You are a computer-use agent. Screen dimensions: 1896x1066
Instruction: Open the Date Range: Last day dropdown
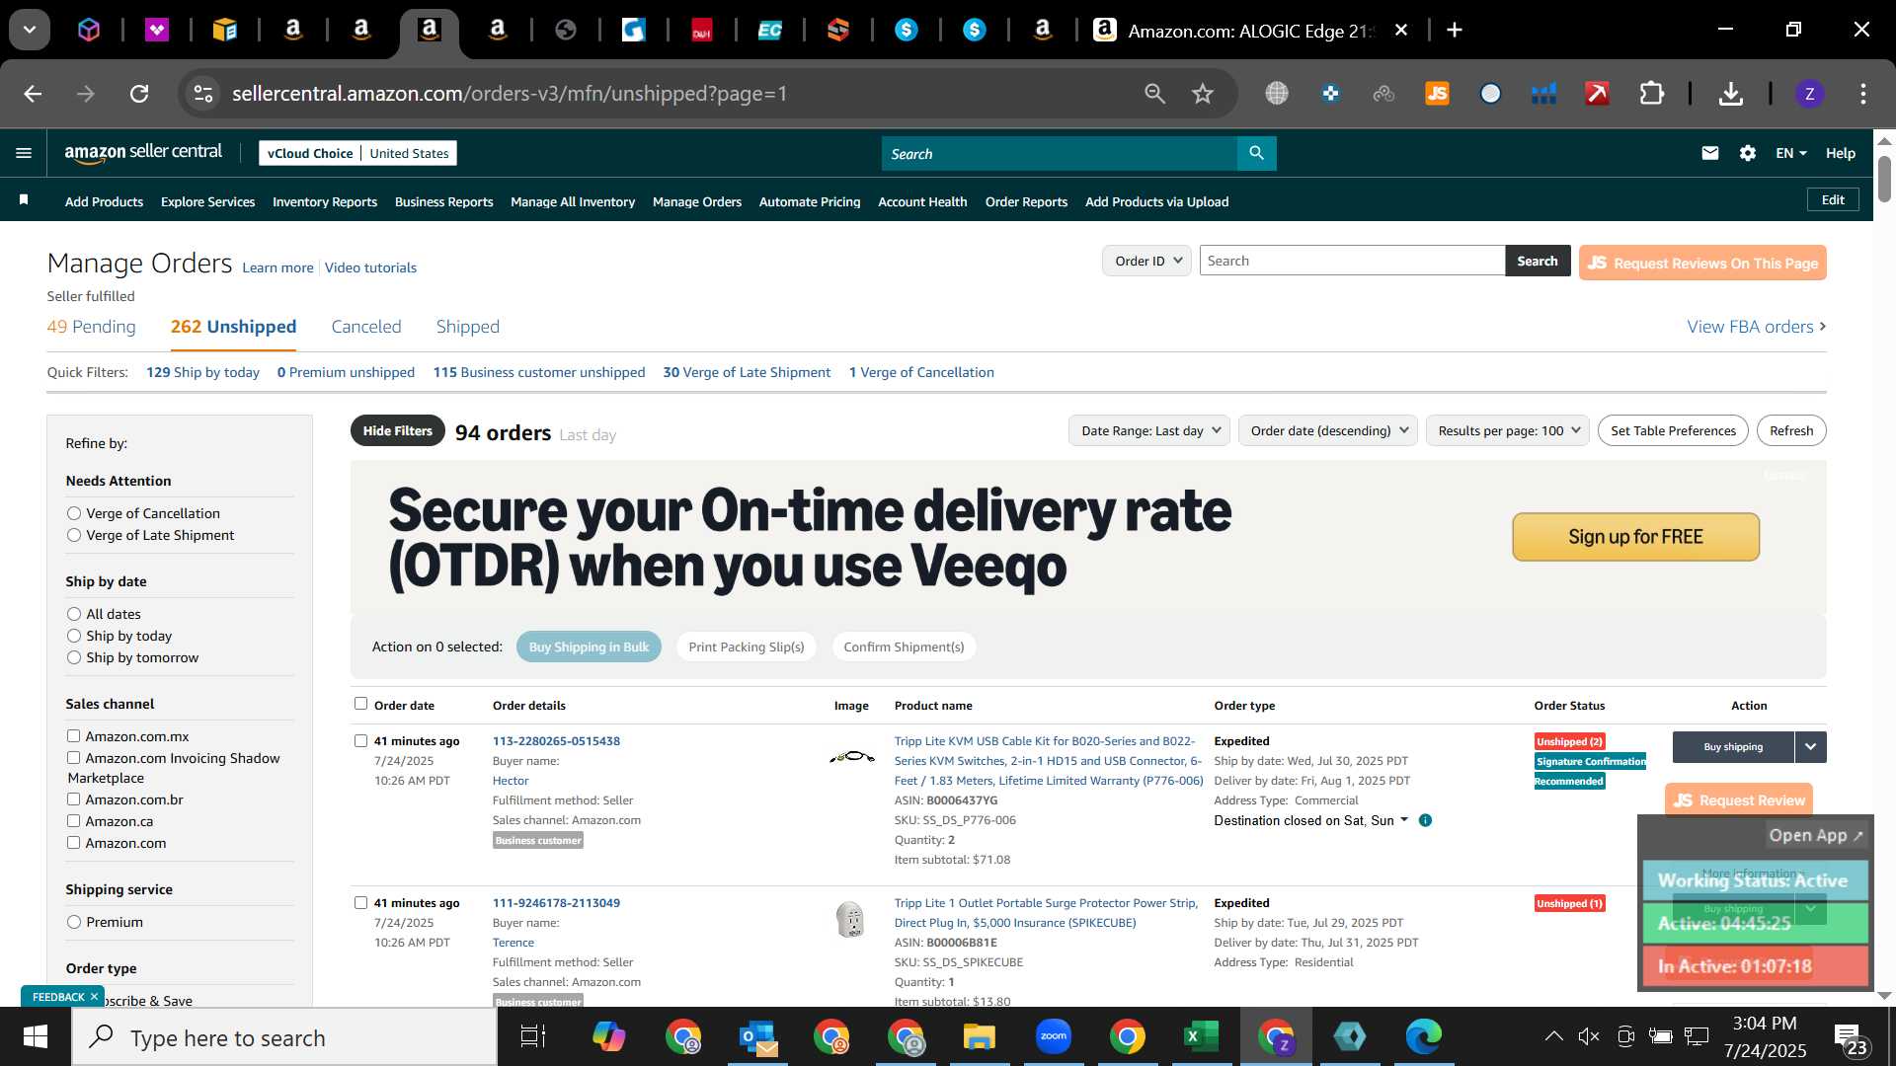(1149, 430)
